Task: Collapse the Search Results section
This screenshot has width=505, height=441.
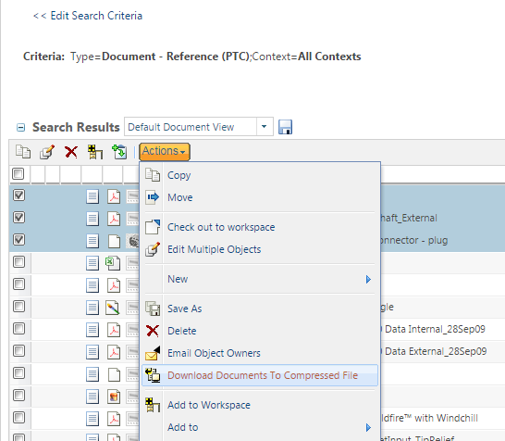Action: 21,128
